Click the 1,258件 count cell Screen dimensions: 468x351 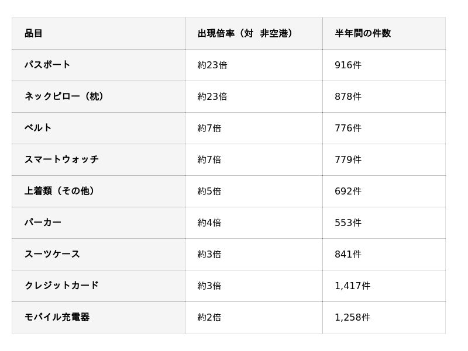pos(353,317)
